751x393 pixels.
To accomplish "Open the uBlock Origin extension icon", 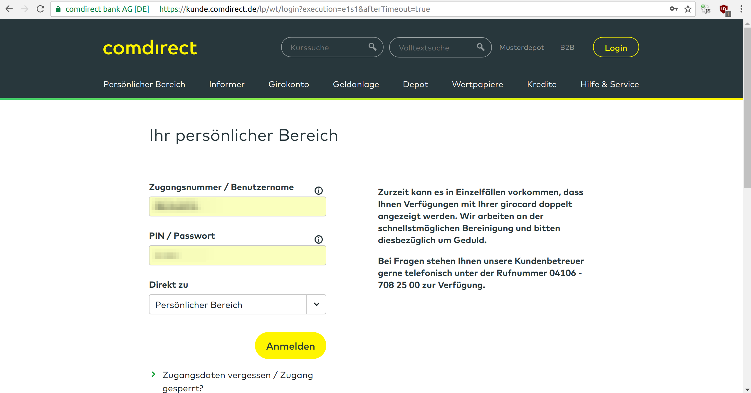I will (x=725, y=9).
